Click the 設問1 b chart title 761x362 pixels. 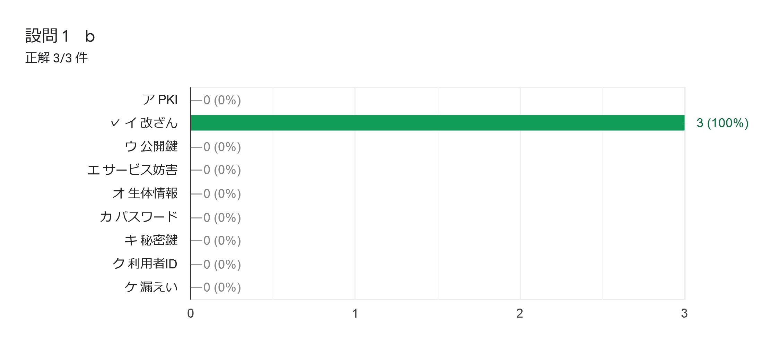point(60,36)
